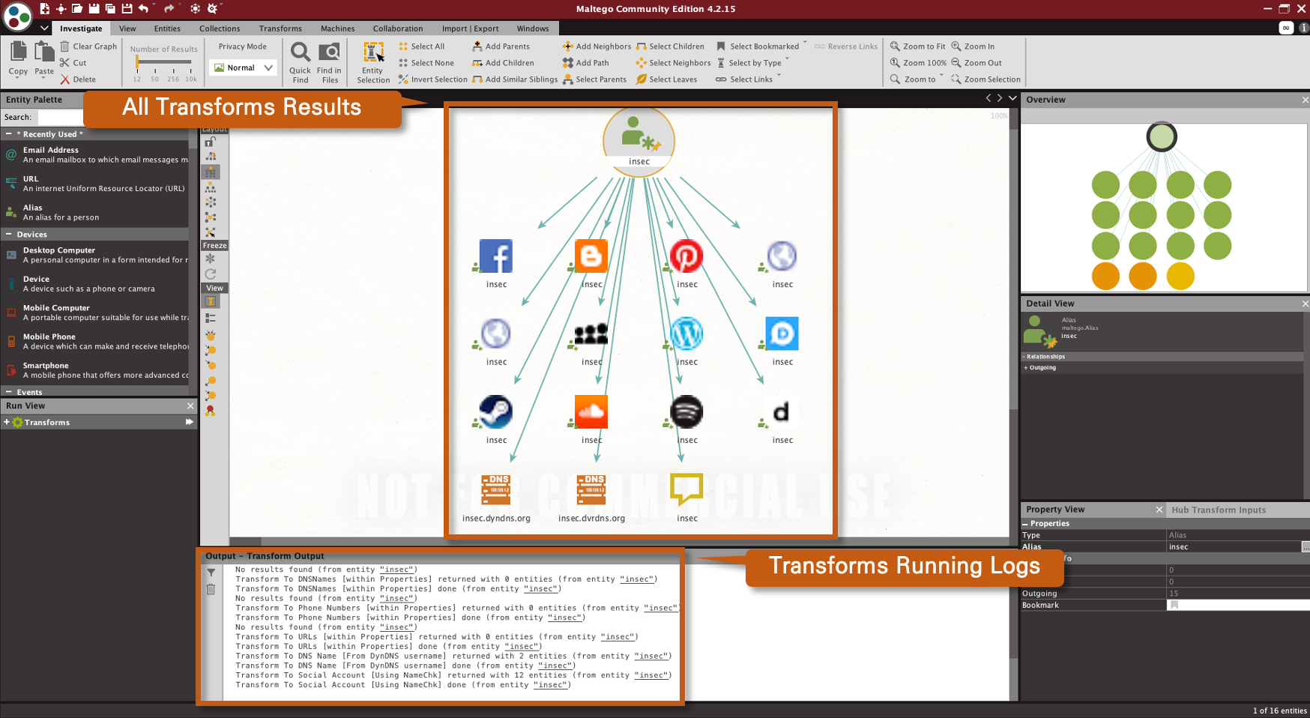
Task: Click Select Neighbors button
Action: [673, 63]
